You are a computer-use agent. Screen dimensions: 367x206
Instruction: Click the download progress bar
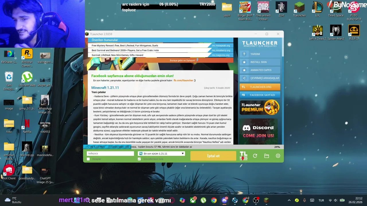point(183,147)
